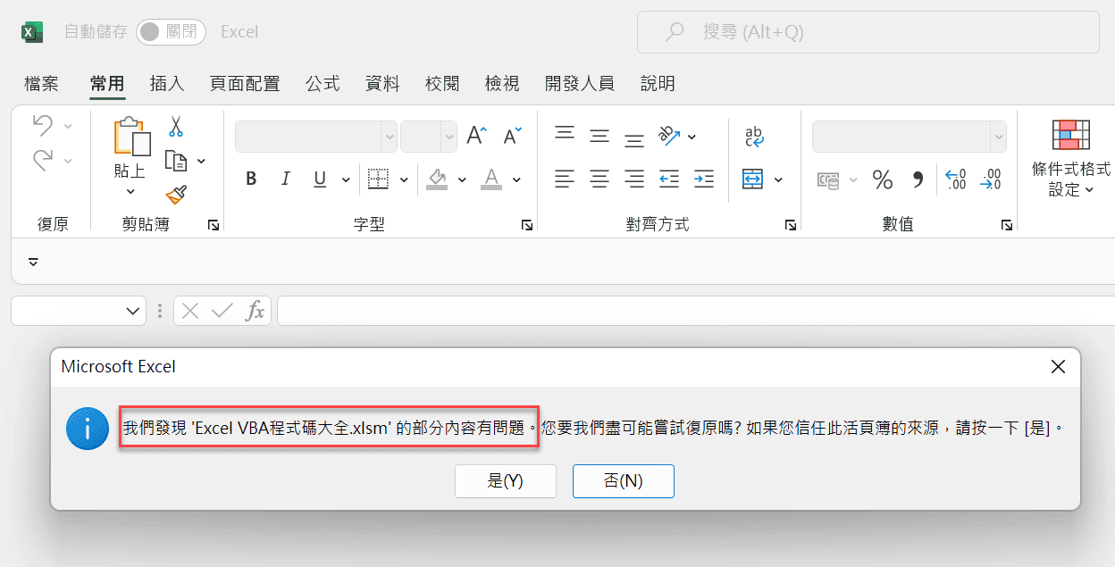This screenshot has width=1115, height=567.
Task: Toggle the AutoSave (自動儲存) switch
Action: 171,32
